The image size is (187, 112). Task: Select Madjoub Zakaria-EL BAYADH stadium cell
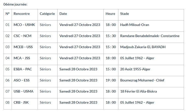pyautogui.click(x=144, y=47)
